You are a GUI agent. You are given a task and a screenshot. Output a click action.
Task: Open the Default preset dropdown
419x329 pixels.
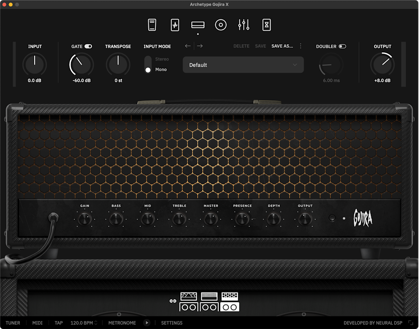pyautogui.click(x=243, y=65)
